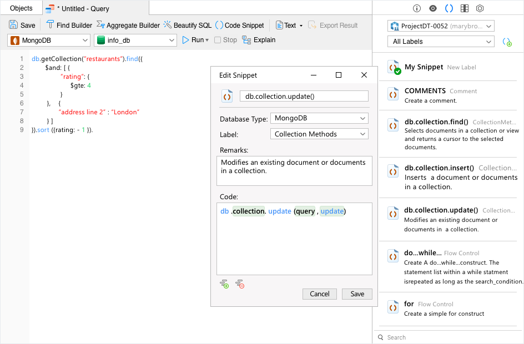The width and height of the screenshot is (524, 344).
Task: Click the hexagon project panel icon
Action: [x=480, y=8]
